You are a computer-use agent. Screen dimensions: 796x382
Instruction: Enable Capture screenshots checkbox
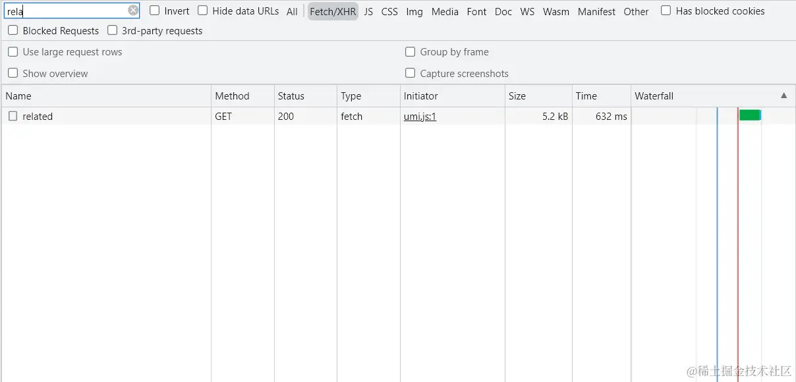coord(411,73)
